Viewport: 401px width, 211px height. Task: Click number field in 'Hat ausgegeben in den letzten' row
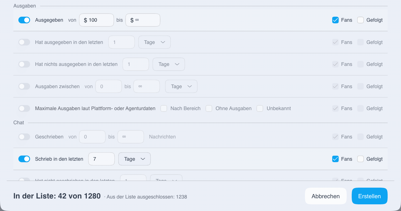click(x=121, y=42)
